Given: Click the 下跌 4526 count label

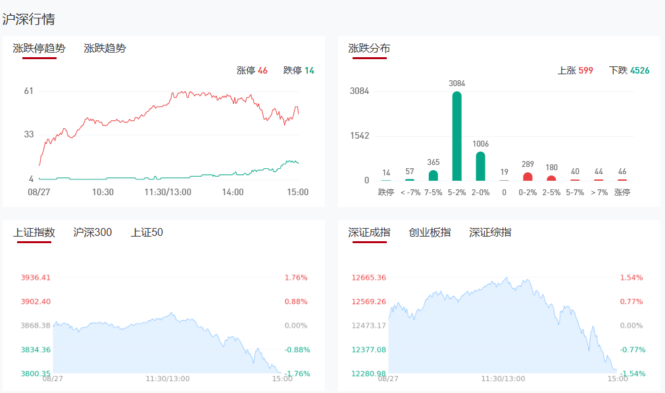Looking at the screenshot, I should [x=629, y=70].
